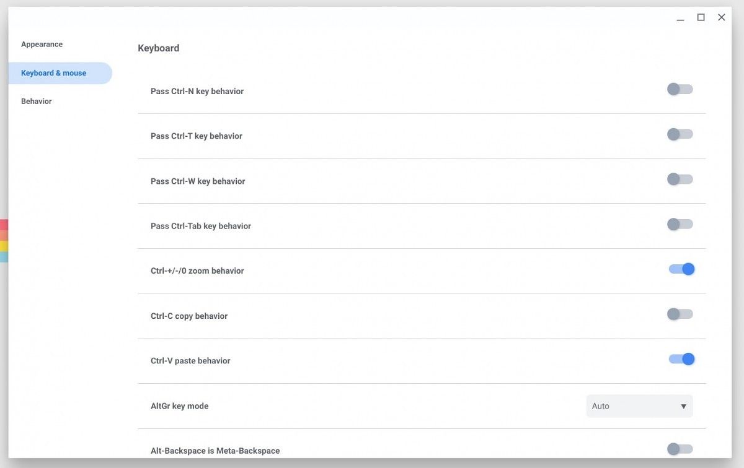Click the "Alt-Backspace is Meta-Backspace" label
The width and height of the screenshot is (744, 468).
coord(215,451)
